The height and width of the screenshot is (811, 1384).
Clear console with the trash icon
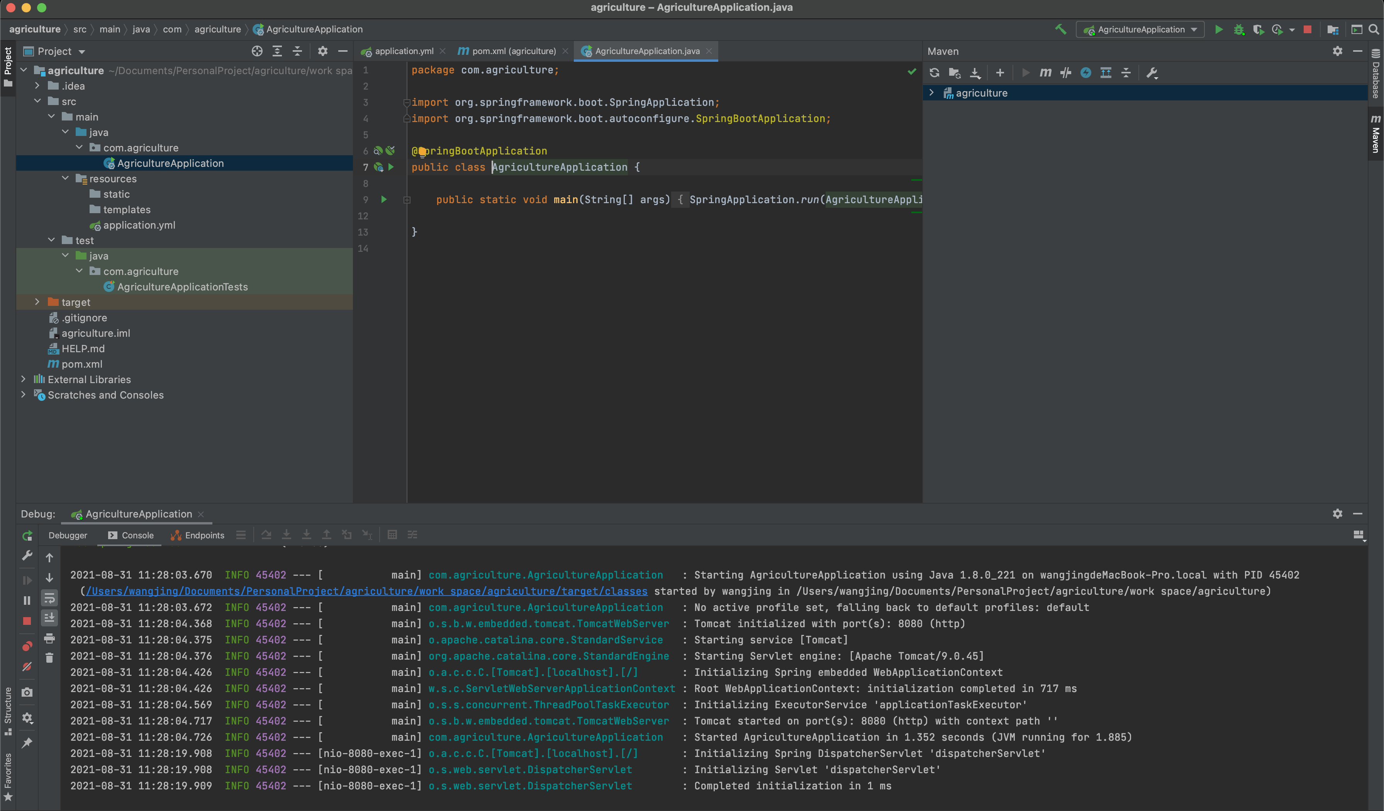[49, 658]
